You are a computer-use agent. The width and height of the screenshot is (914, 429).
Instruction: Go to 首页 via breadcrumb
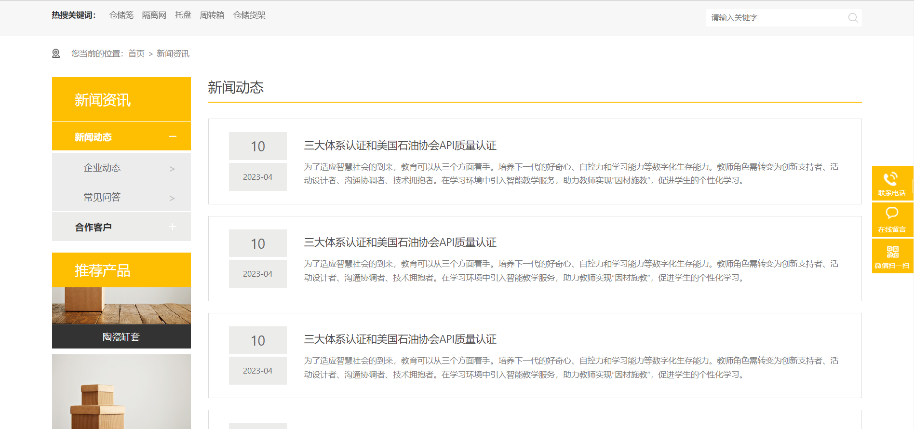(136, 54)
